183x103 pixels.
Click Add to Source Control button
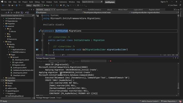149,101
